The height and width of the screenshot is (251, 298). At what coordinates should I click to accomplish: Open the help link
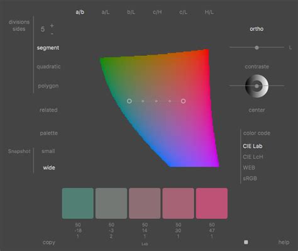284,242
